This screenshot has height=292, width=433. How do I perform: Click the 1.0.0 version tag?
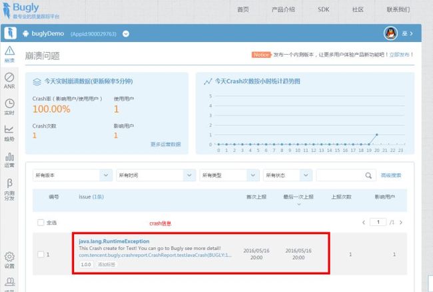click(86, 265)
